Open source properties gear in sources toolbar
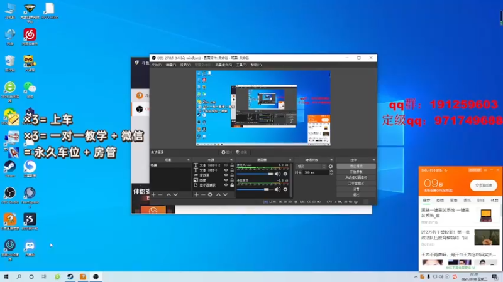503x282 pixels. [x=210, y=194]
